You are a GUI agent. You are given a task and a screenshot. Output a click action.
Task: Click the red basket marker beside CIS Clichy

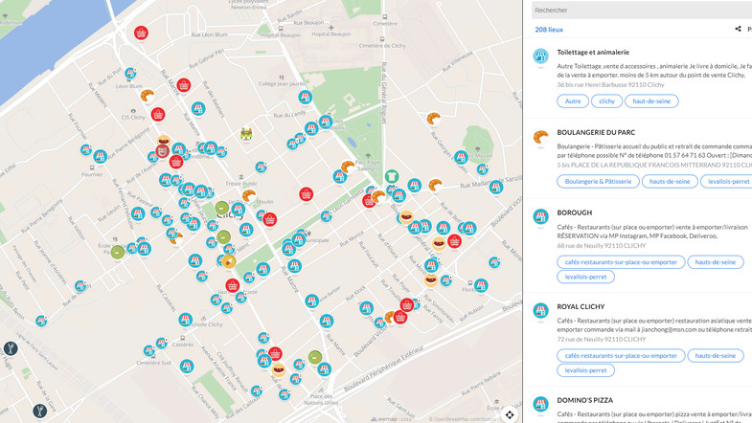click(x=158, y=115)
